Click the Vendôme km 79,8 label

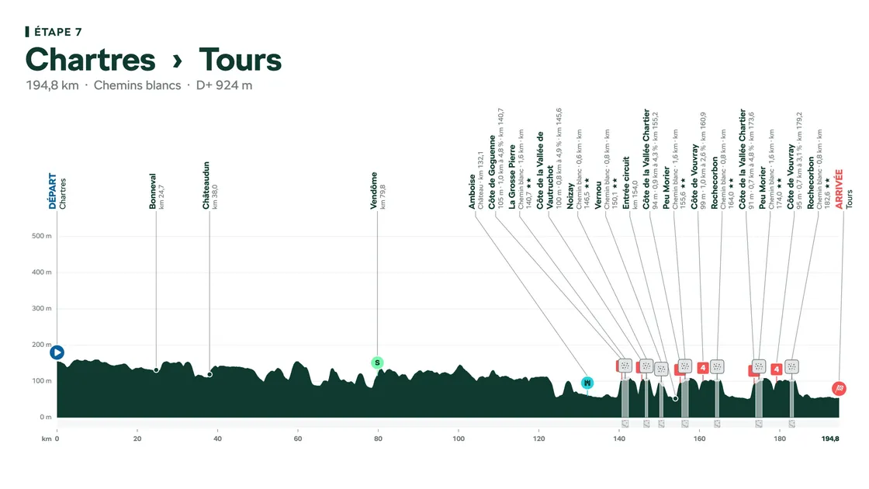(378, 190)
